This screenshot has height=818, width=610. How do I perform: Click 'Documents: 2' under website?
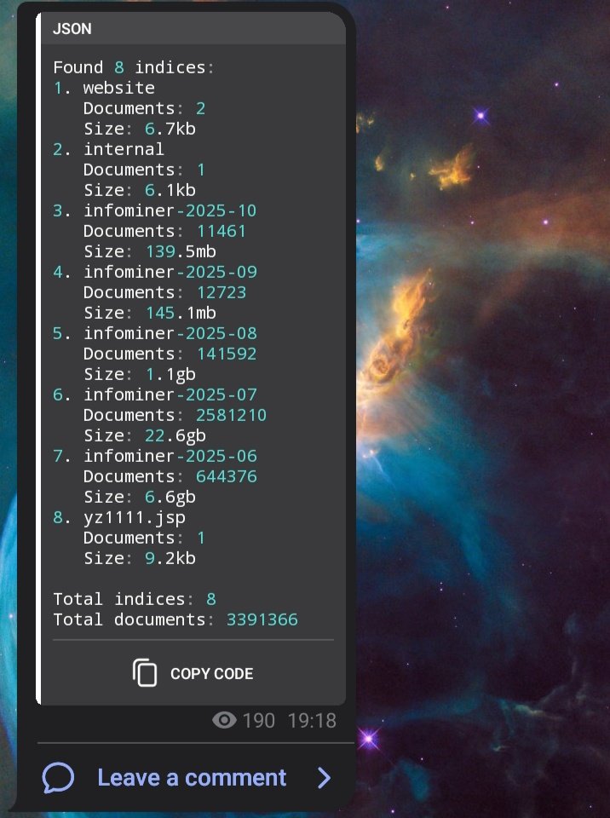[145, 108]
